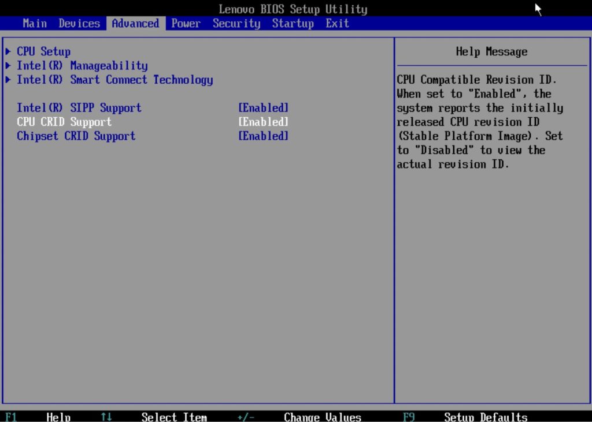Click the F1 key hint
Image resolution: width=592 pixels, height=422 pixels.
pos(11,417)
